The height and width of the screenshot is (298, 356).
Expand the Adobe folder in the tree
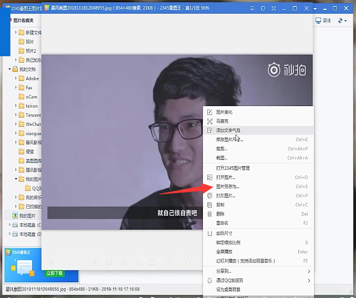(x=16, y=78)
